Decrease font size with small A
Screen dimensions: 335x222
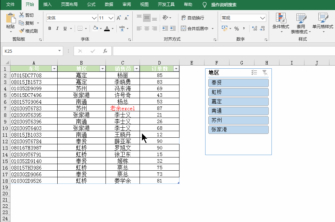pos(126,18)
